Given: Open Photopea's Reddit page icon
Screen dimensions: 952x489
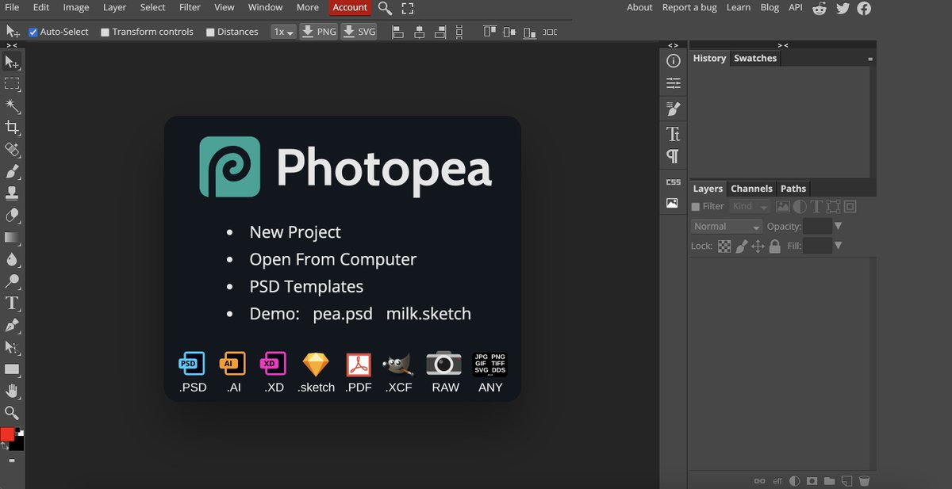Looking at the screenshot, I should [820, 8].
